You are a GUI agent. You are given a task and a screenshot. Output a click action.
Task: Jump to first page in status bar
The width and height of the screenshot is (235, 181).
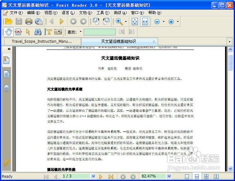pyautogui.click(x=46, y=177)
